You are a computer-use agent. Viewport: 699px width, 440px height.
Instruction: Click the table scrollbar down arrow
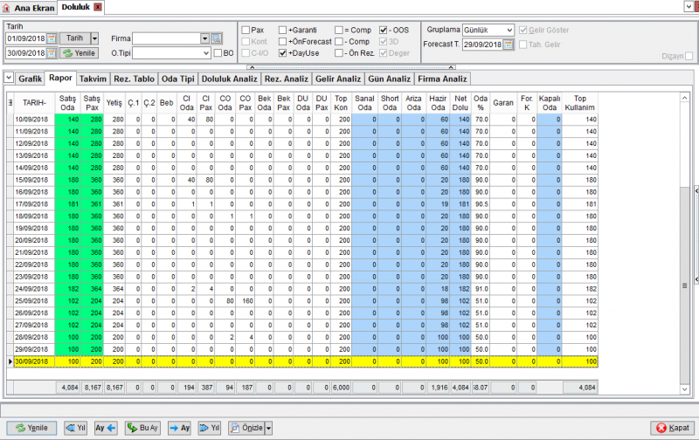(685, 389)
